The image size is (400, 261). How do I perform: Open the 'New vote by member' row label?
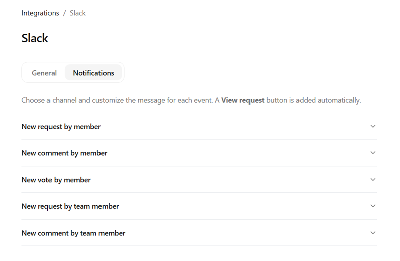(56, 180)
